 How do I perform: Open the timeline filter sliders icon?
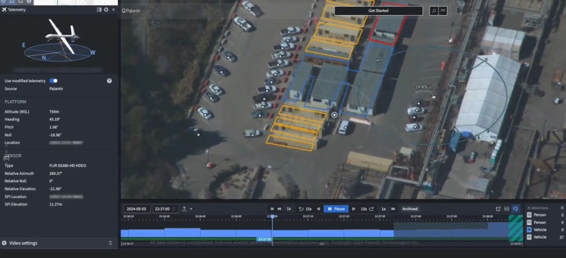pyautogui.click(x=507, y=209)
